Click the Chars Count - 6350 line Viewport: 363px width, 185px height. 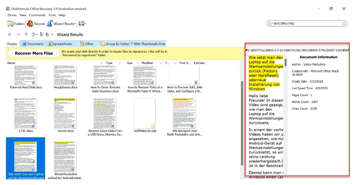[x=304, y=109]
